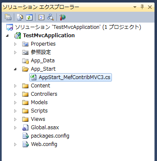This screenshot has width=157, height=161.
Task: Click the Scripts folder icon
Action: [x=25, y=111]
